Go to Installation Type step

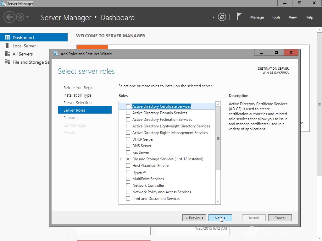77,95
